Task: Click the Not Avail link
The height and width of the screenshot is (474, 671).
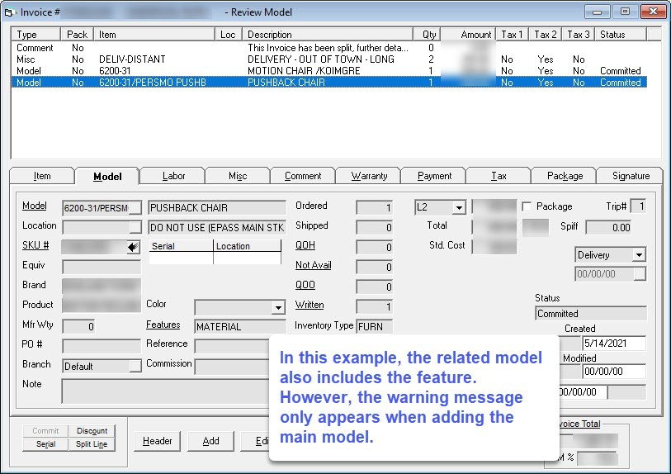Action: 314,265
